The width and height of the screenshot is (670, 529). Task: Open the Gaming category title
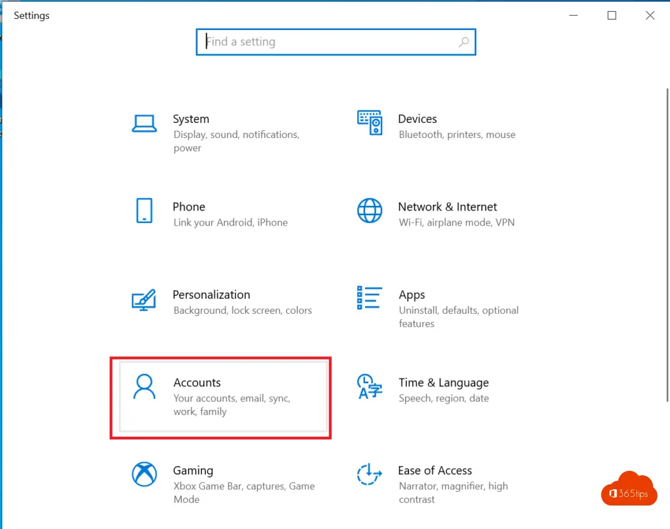pyautogui.click(x=193, y=471)
